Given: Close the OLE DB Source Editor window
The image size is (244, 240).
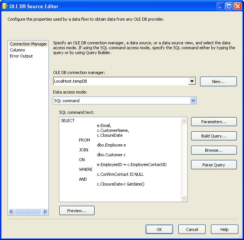Looking at the screenshot, I should tap(238, 6).
